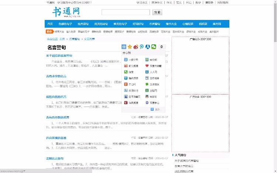Viewport: 277px width, 173px height.
Task: Open 高考网 in the navigation bar
Action: click(x=217, y=24)
